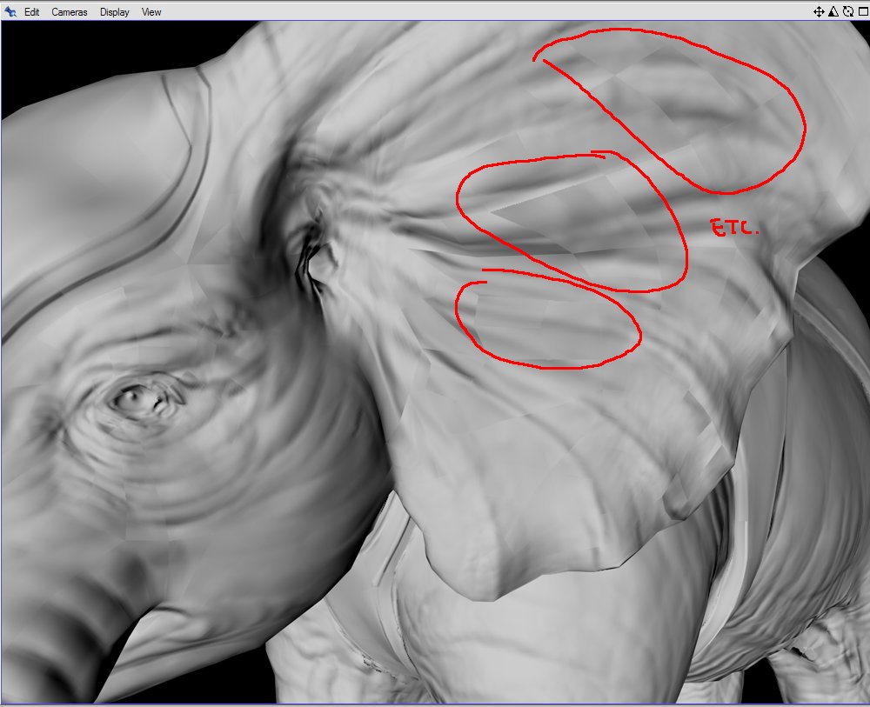Open the View menu
Screen dimensions: 870x707
(151, 12)
